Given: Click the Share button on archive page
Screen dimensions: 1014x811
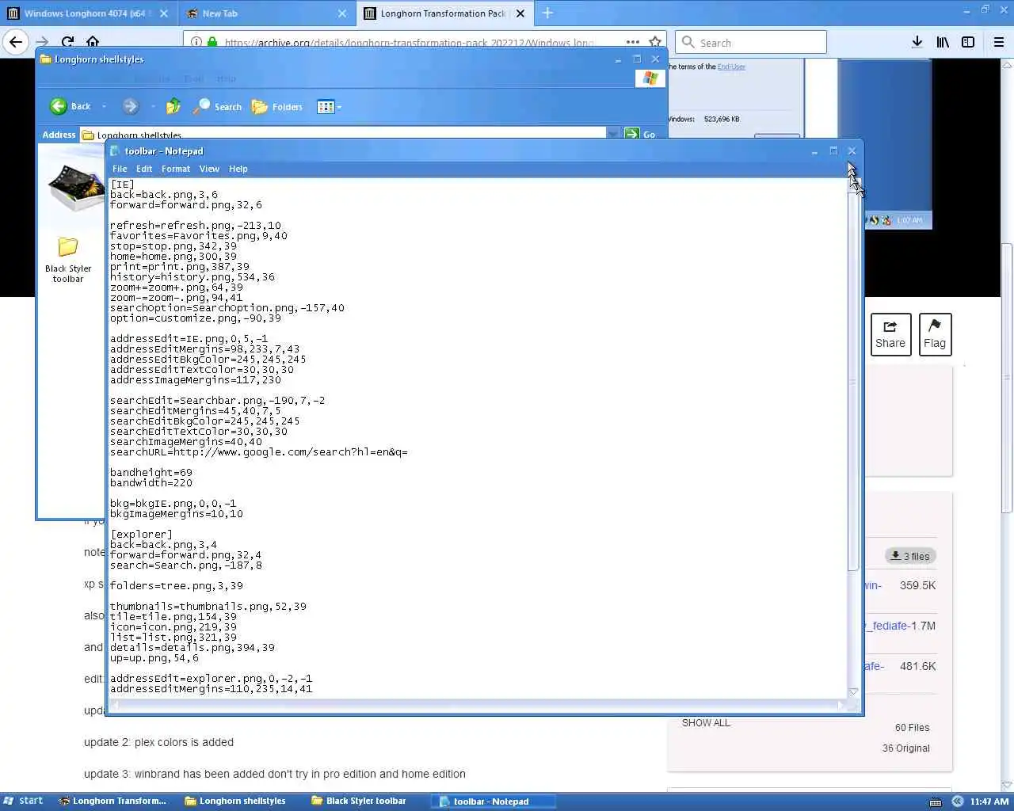Looking at the screenshot, I should point(890,334).
